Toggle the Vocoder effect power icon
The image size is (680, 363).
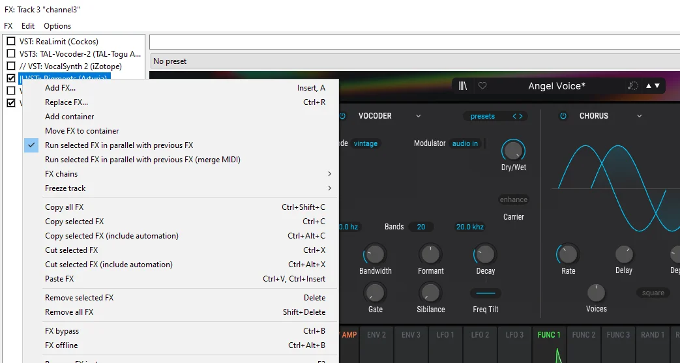pyautogui.click(x=342, y=116)
